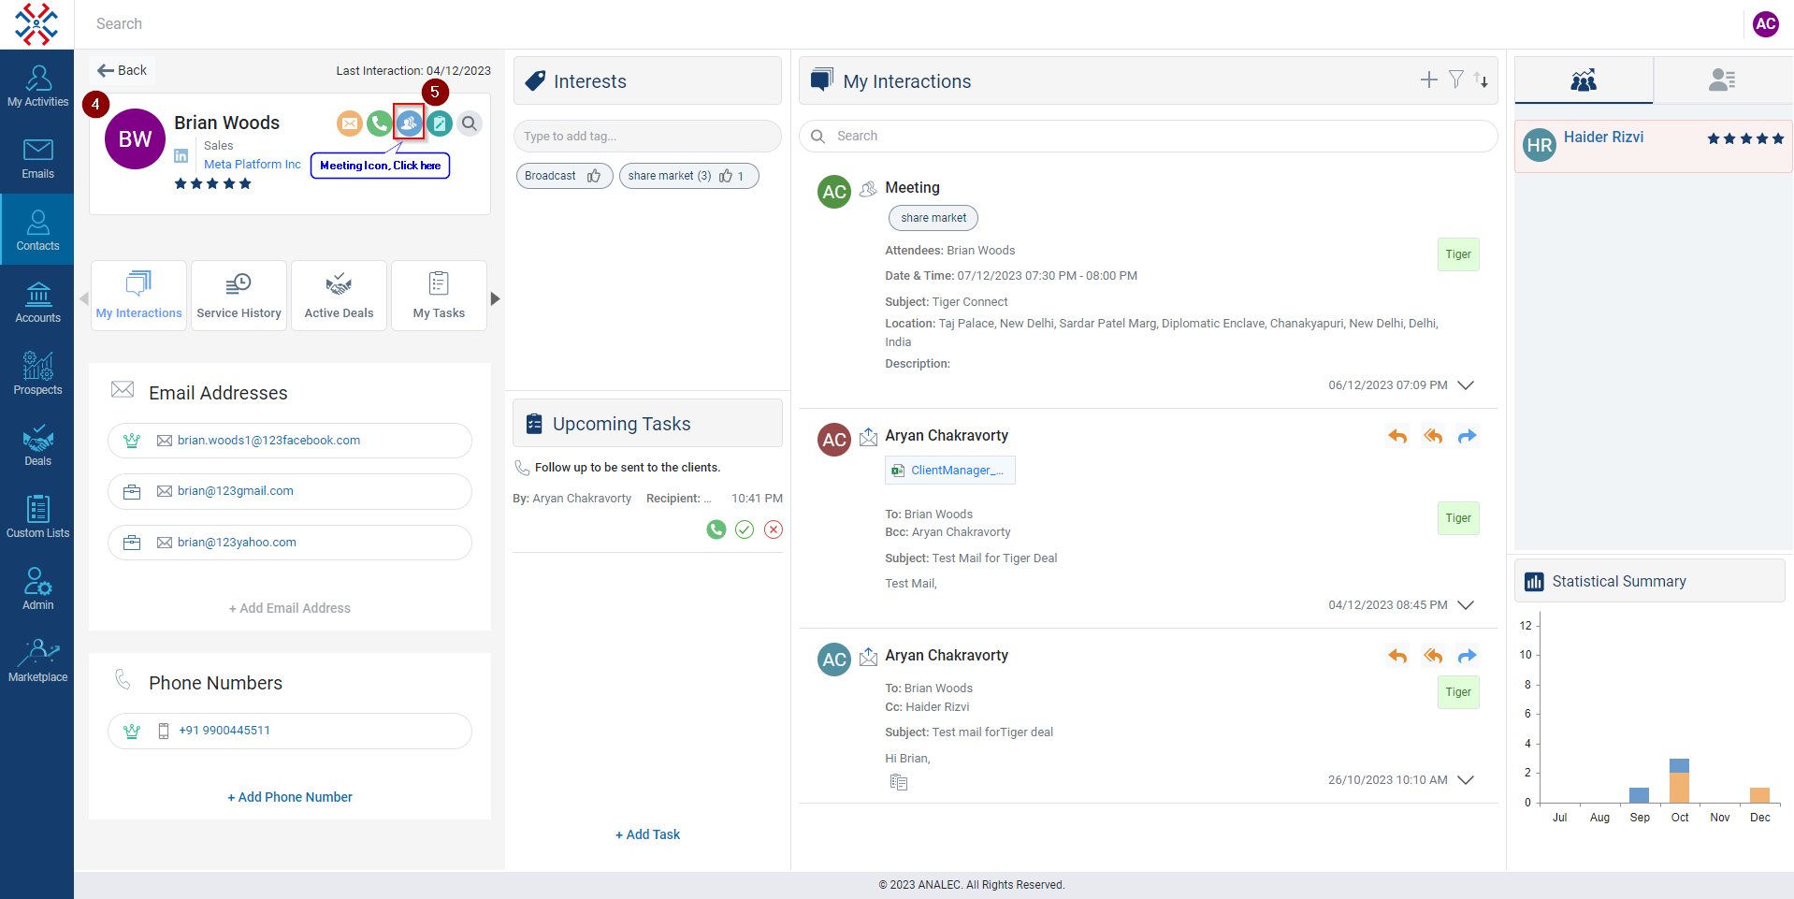The width and height of the screenshot is (1794, 899).
Task: Open Custom Lists in the sidebar
Action: (37, 517)
